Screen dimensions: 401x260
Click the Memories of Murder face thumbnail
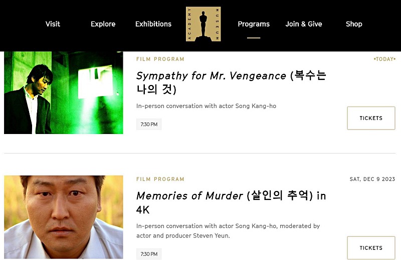point(64,217)
